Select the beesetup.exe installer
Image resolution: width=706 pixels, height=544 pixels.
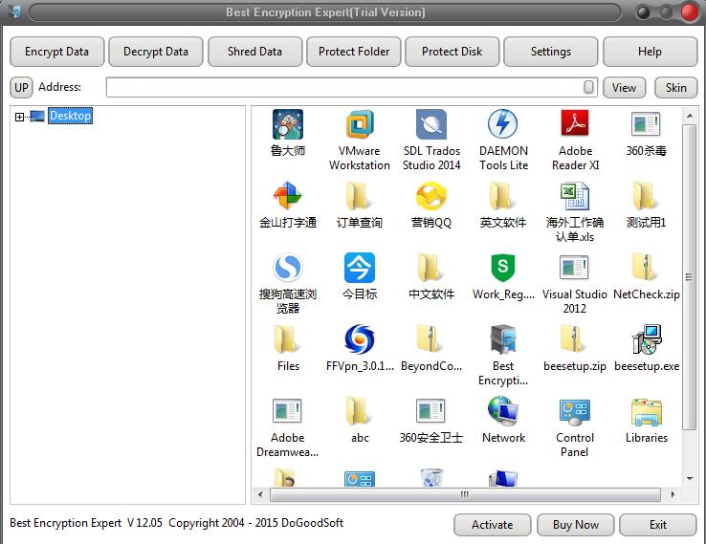click(x=646, y=339)
